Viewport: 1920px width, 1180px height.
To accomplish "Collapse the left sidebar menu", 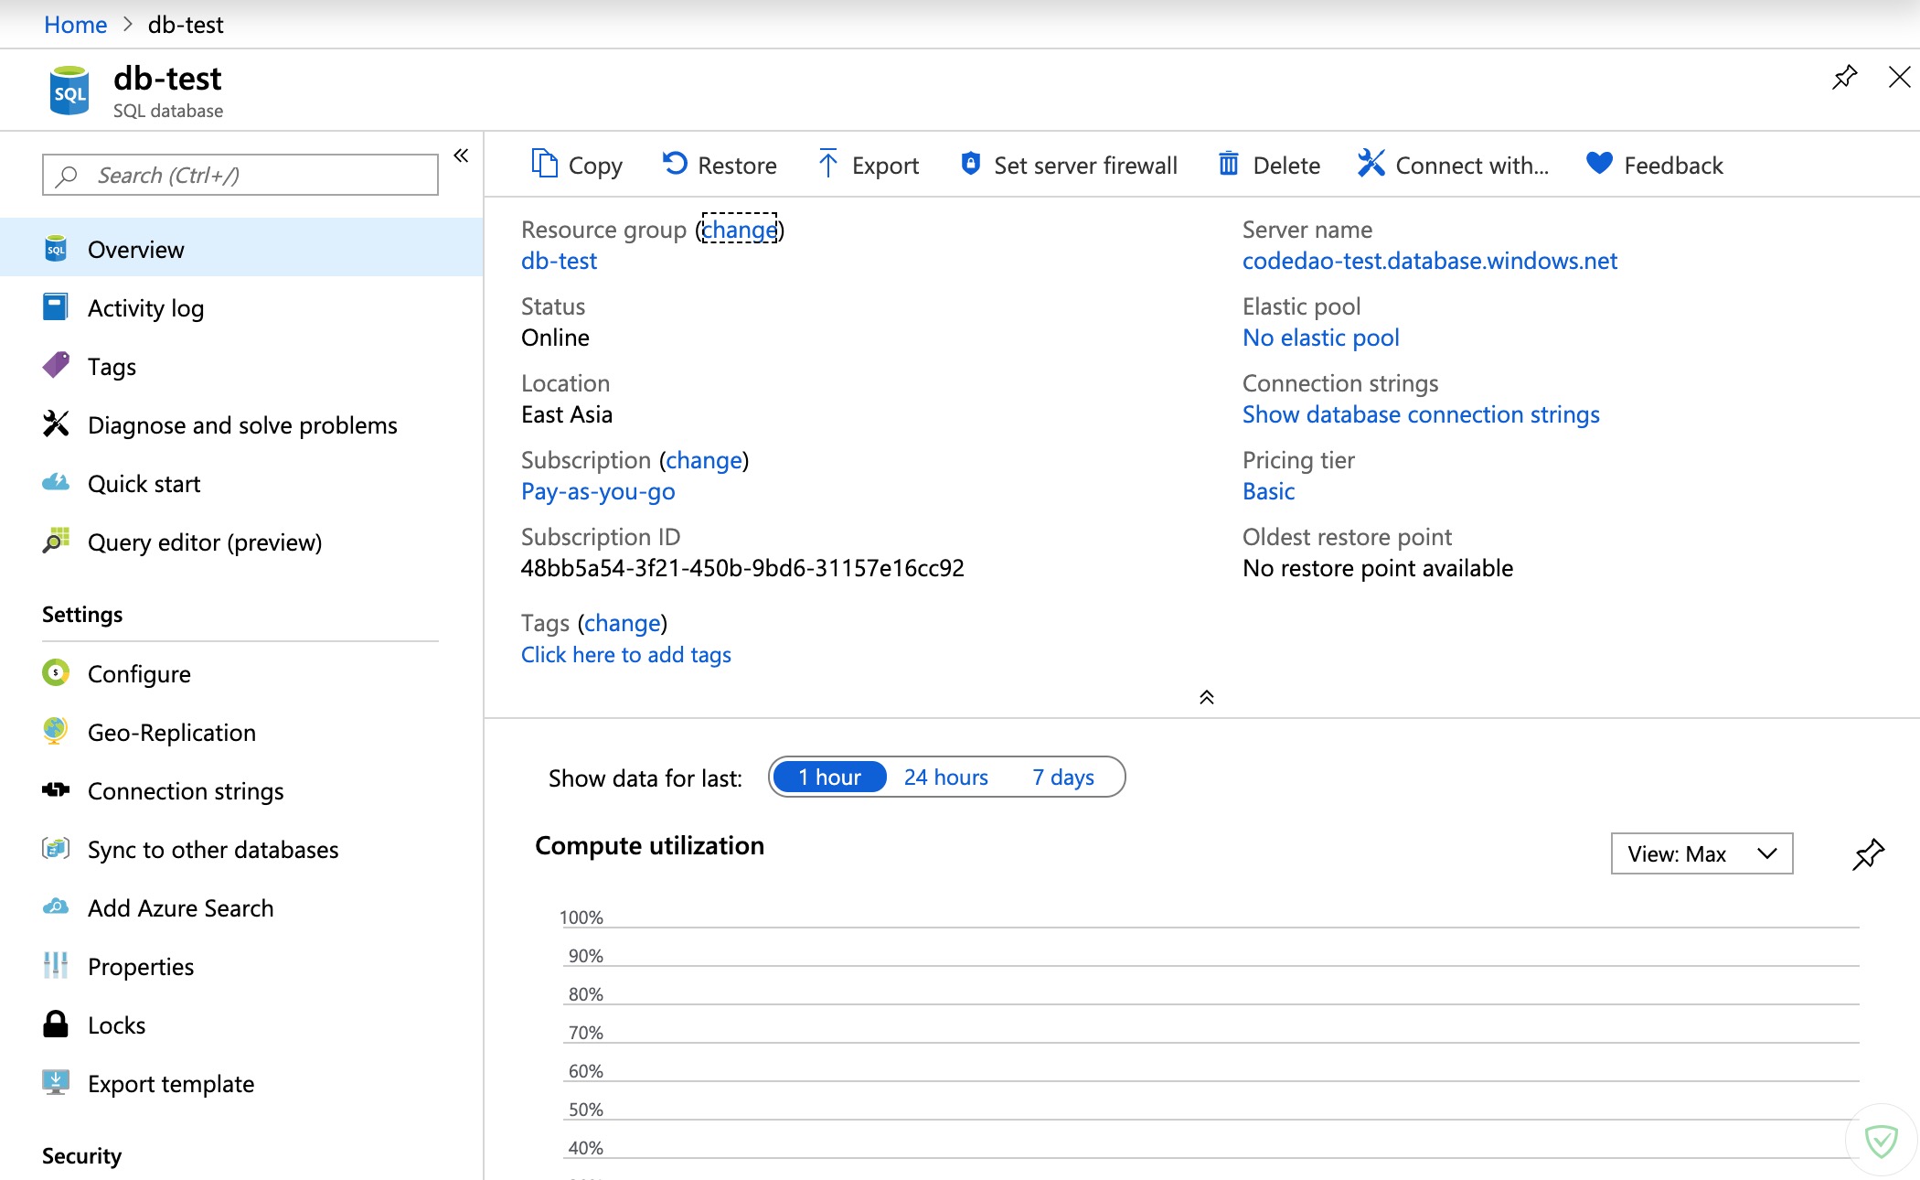I will 461,156.
